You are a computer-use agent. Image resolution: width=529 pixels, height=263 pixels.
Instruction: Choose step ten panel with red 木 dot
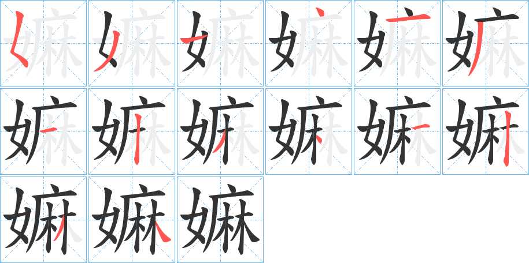click(x=308, y=131)
